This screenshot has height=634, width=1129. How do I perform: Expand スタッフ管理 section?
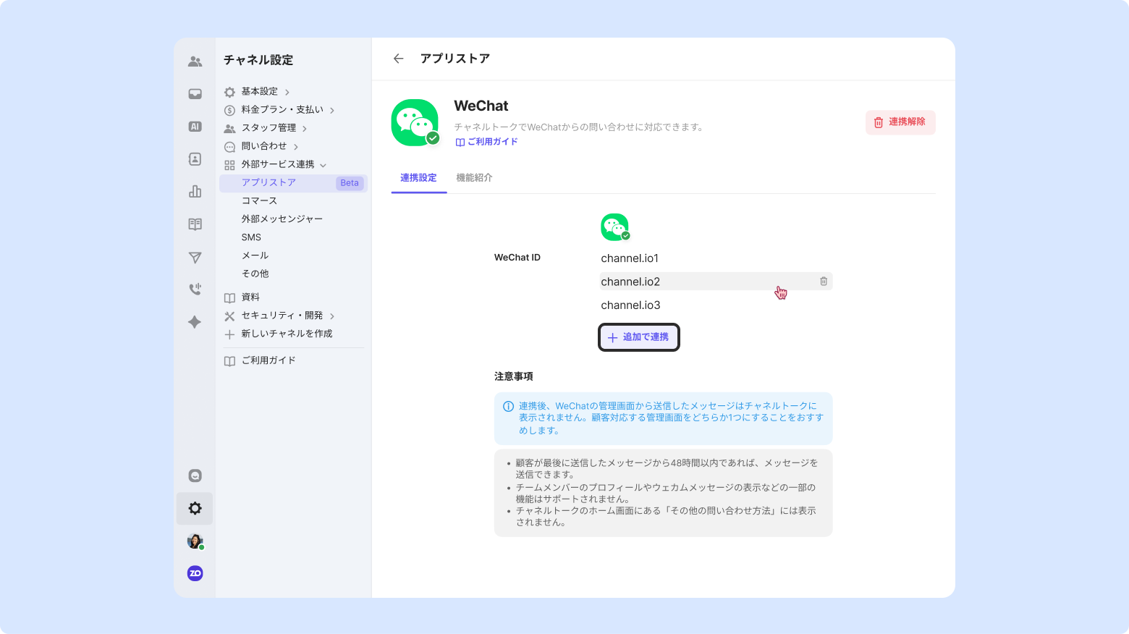(266, 128)
